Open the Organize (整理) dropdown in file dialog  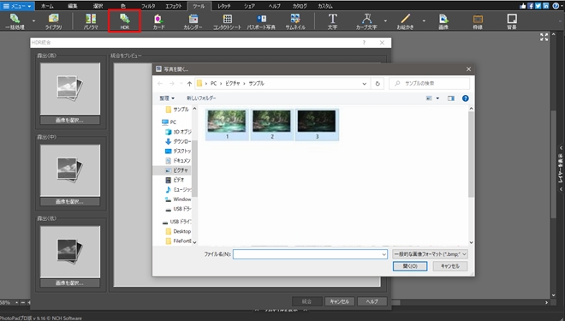pyautogui.click(x=167, y=98)
